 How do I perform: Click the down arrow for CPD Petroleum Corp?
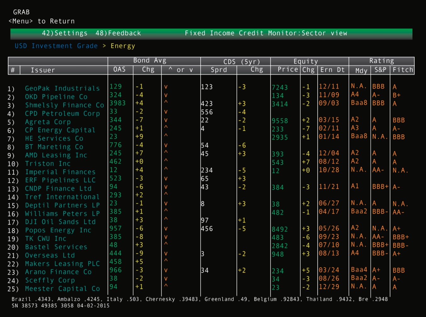[166, 112]
